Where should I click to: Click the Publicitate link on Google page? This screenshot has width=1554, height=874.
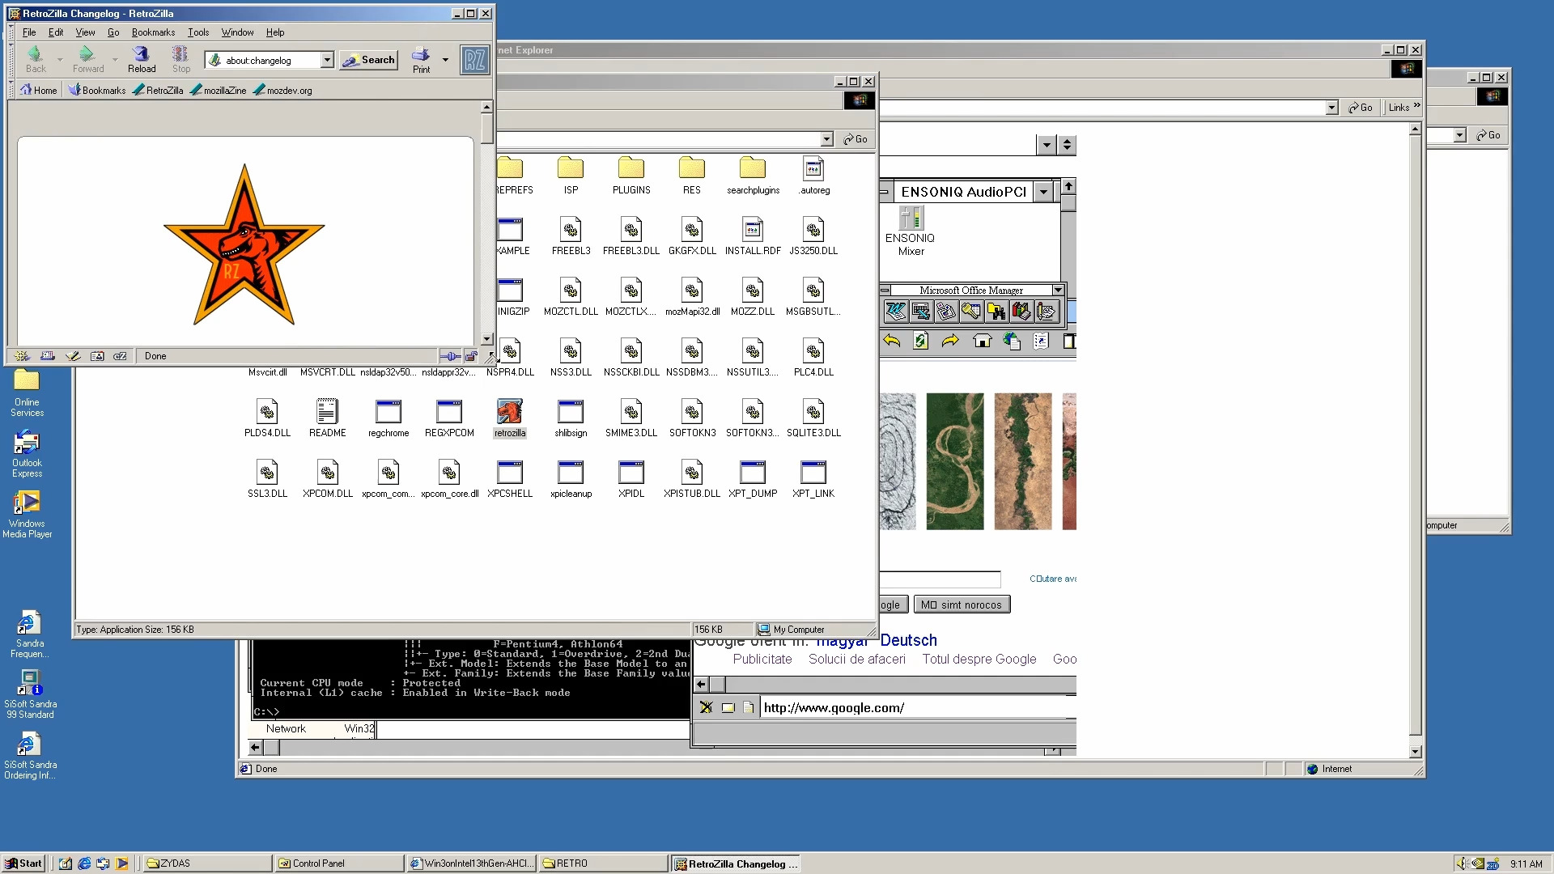point(762,660)
